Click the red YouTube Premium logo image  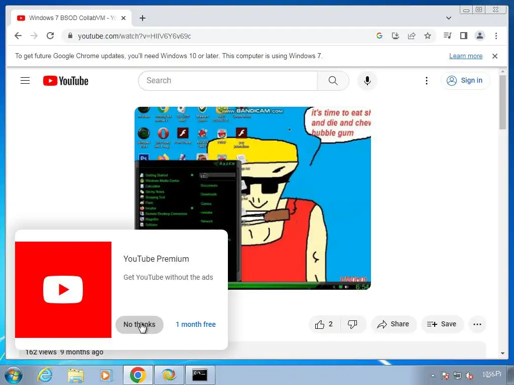point(63,290)
